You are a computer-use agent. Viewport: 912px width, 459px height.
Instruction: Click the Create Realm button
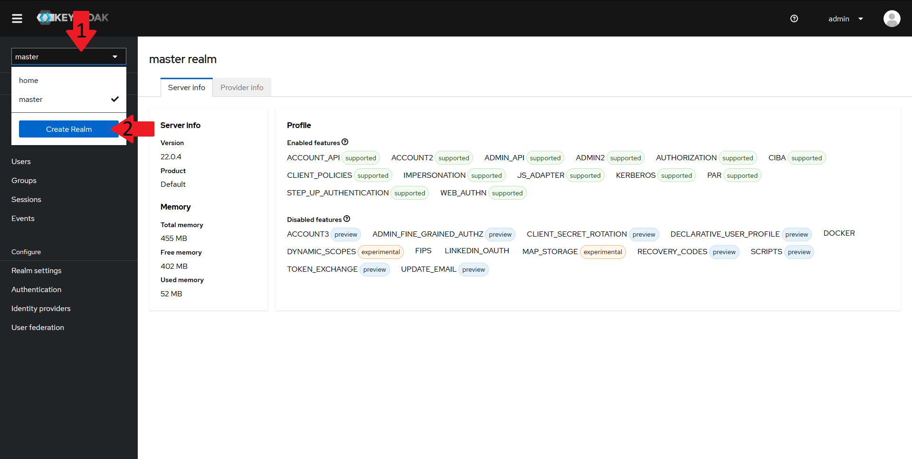click(x=69, y=129)
